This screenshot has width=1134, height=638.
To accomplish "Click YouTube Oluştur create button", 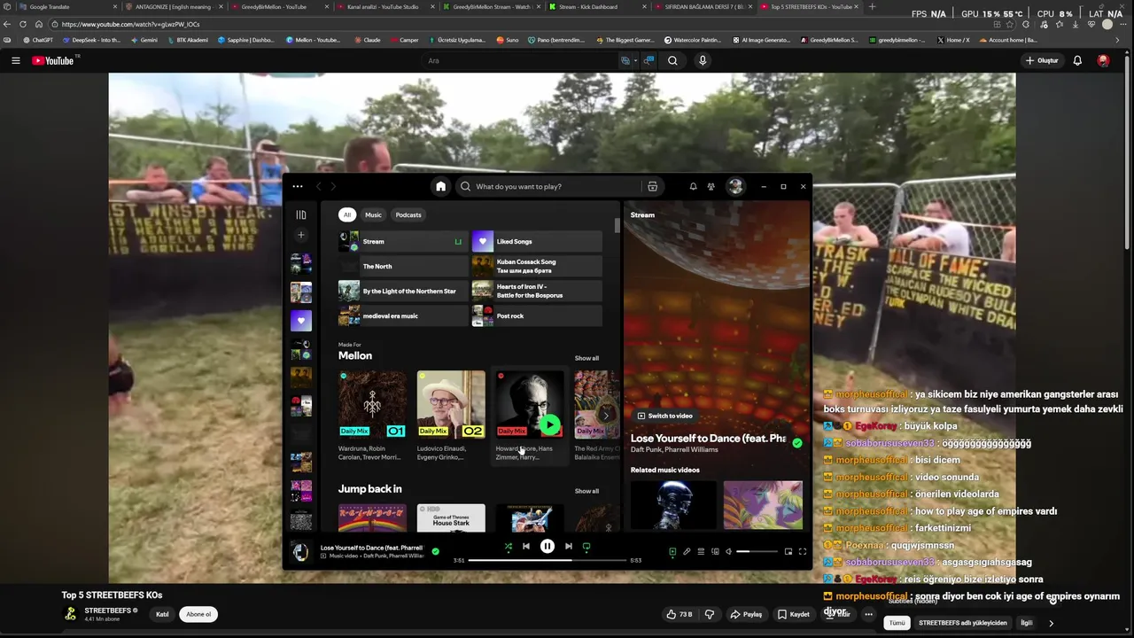I will point(1042,60).
